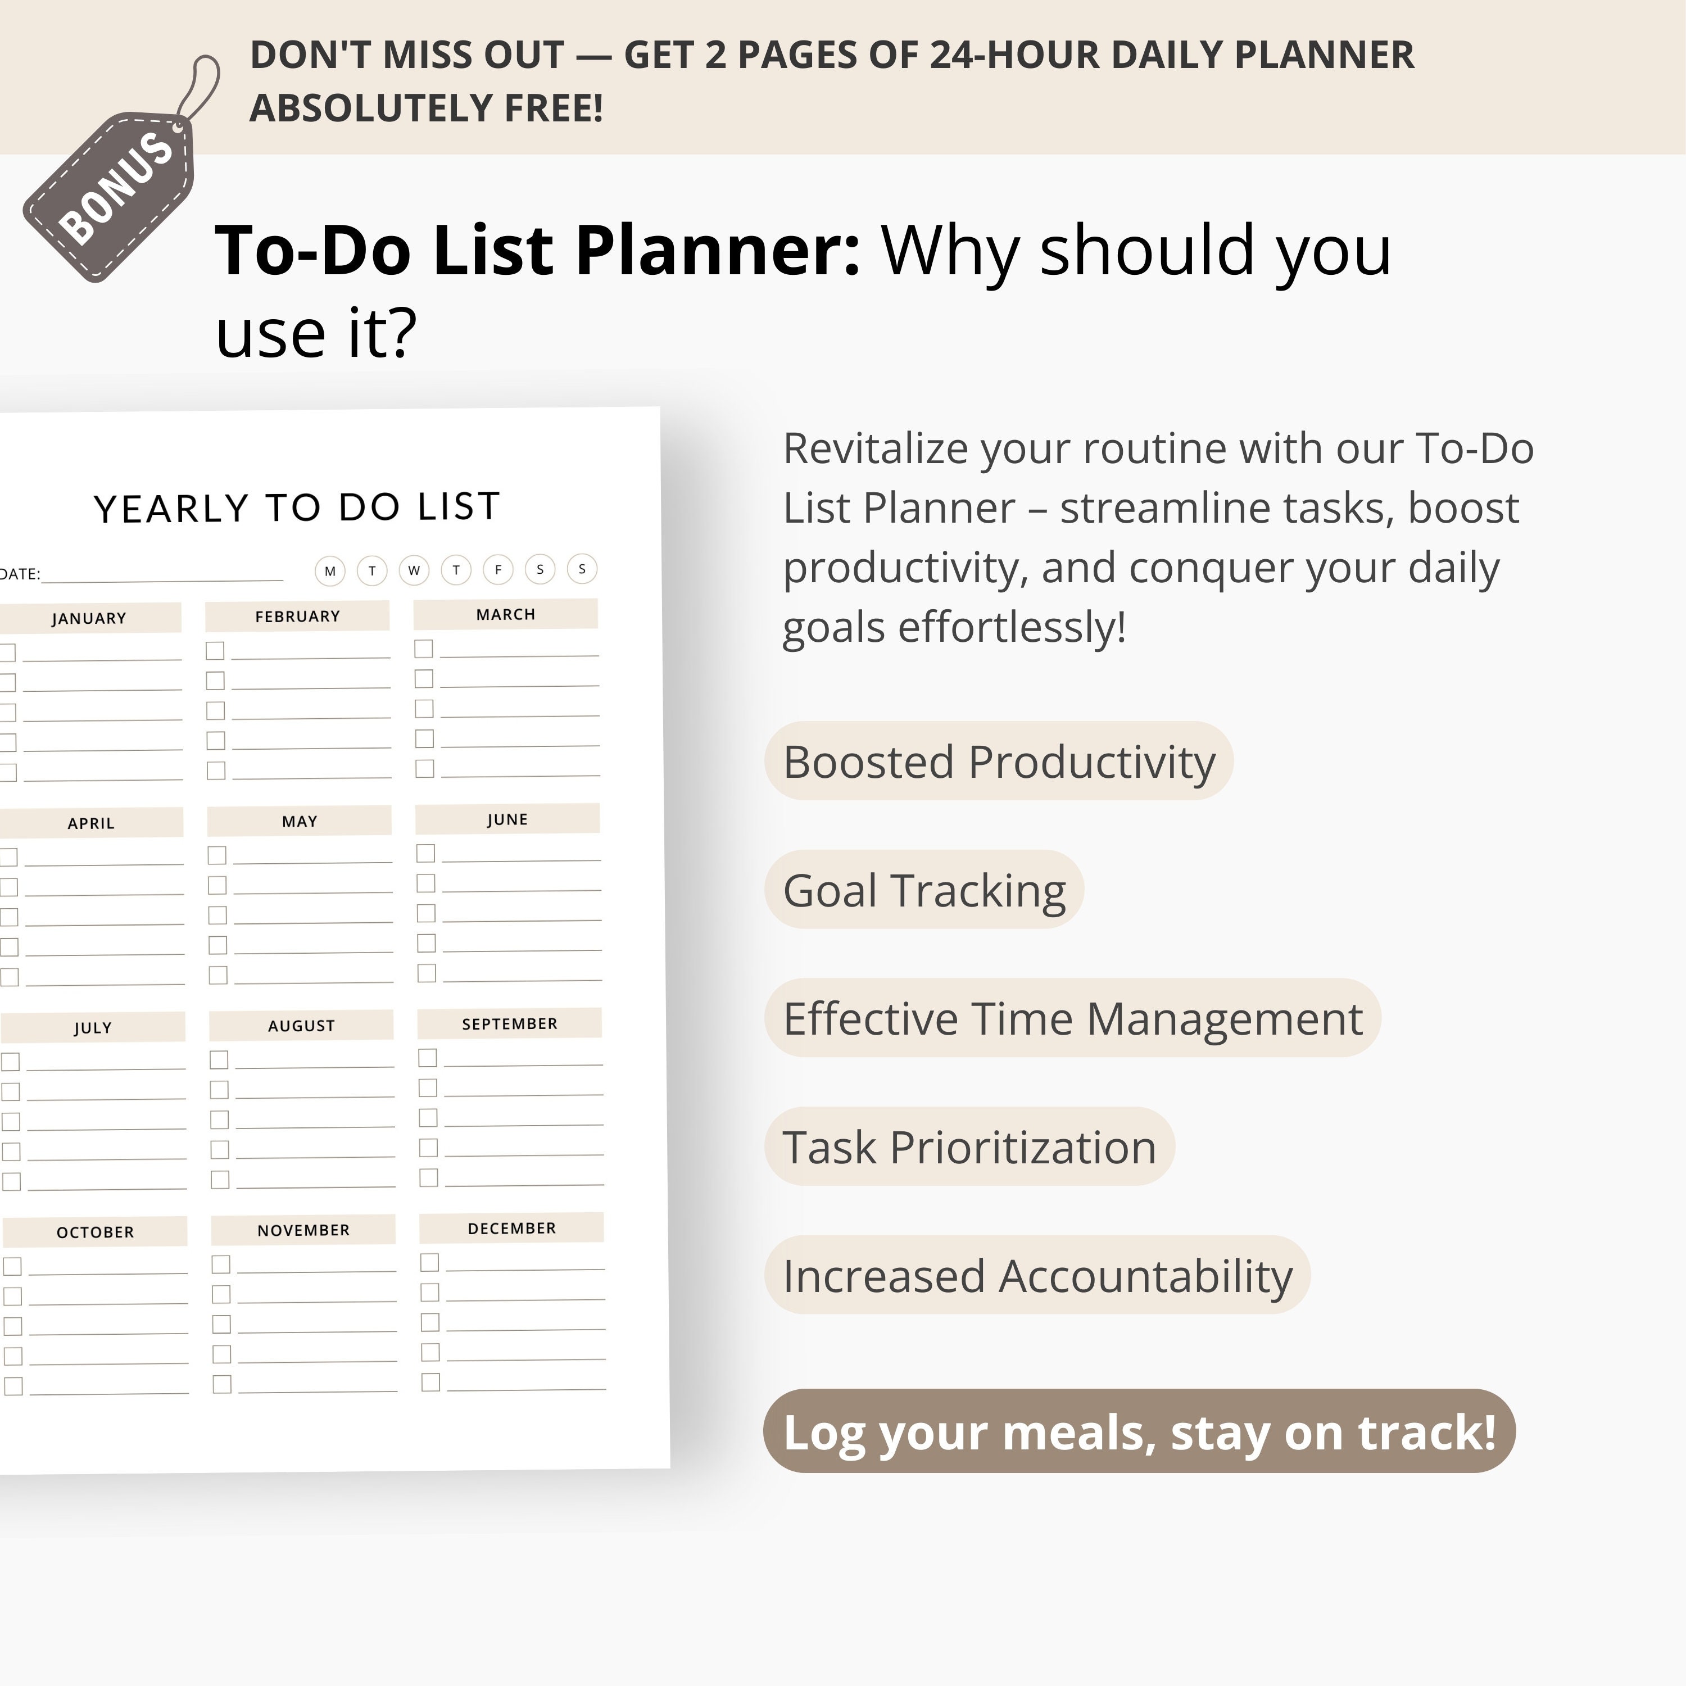The image size is (1686, 1686).
Task: Check the first March checkbox
Action: click(x=423, y=649)
